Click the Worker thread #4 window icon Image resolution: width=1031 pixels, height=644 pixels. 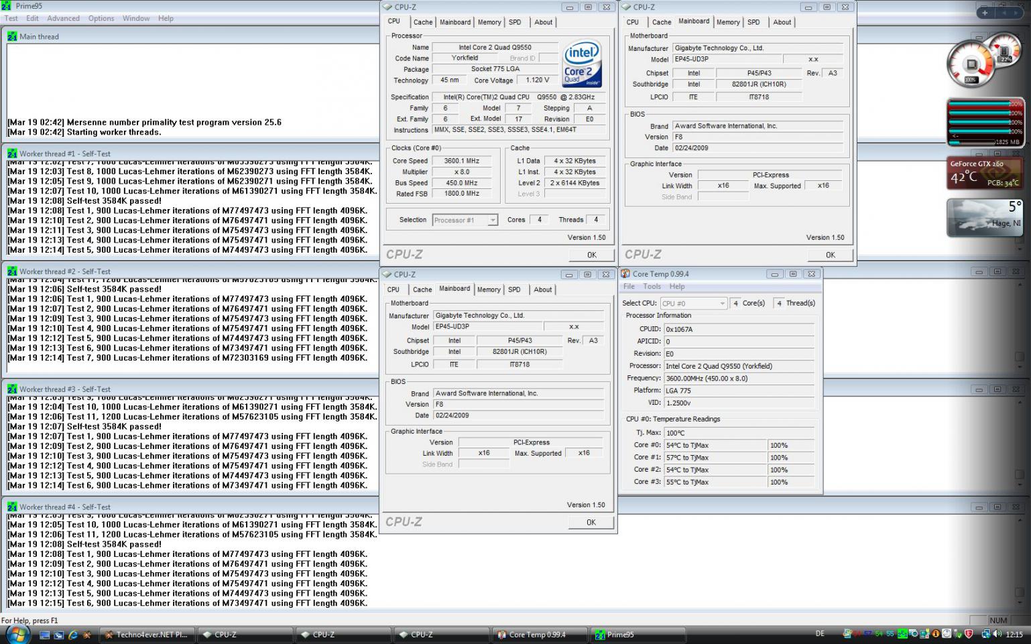pos(12,507)
